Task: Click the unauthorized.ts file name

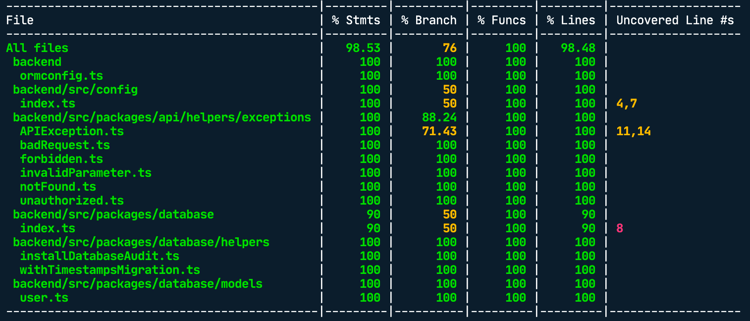Action: pos(72,201)
